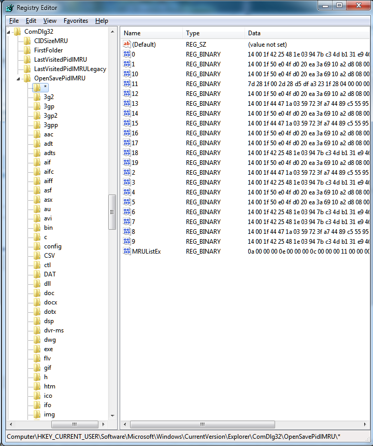Viewport: 373px width, 446px height.
Task: Click the tree pane vertical scrollbar thumb
Action: (x=112, y=212)
